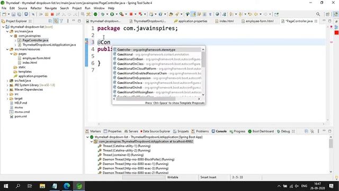Image resolution: width=339 pixels, height=191 pixels.
Task: Click the Suspend toolbar icon
Action: tap(47, 14)
